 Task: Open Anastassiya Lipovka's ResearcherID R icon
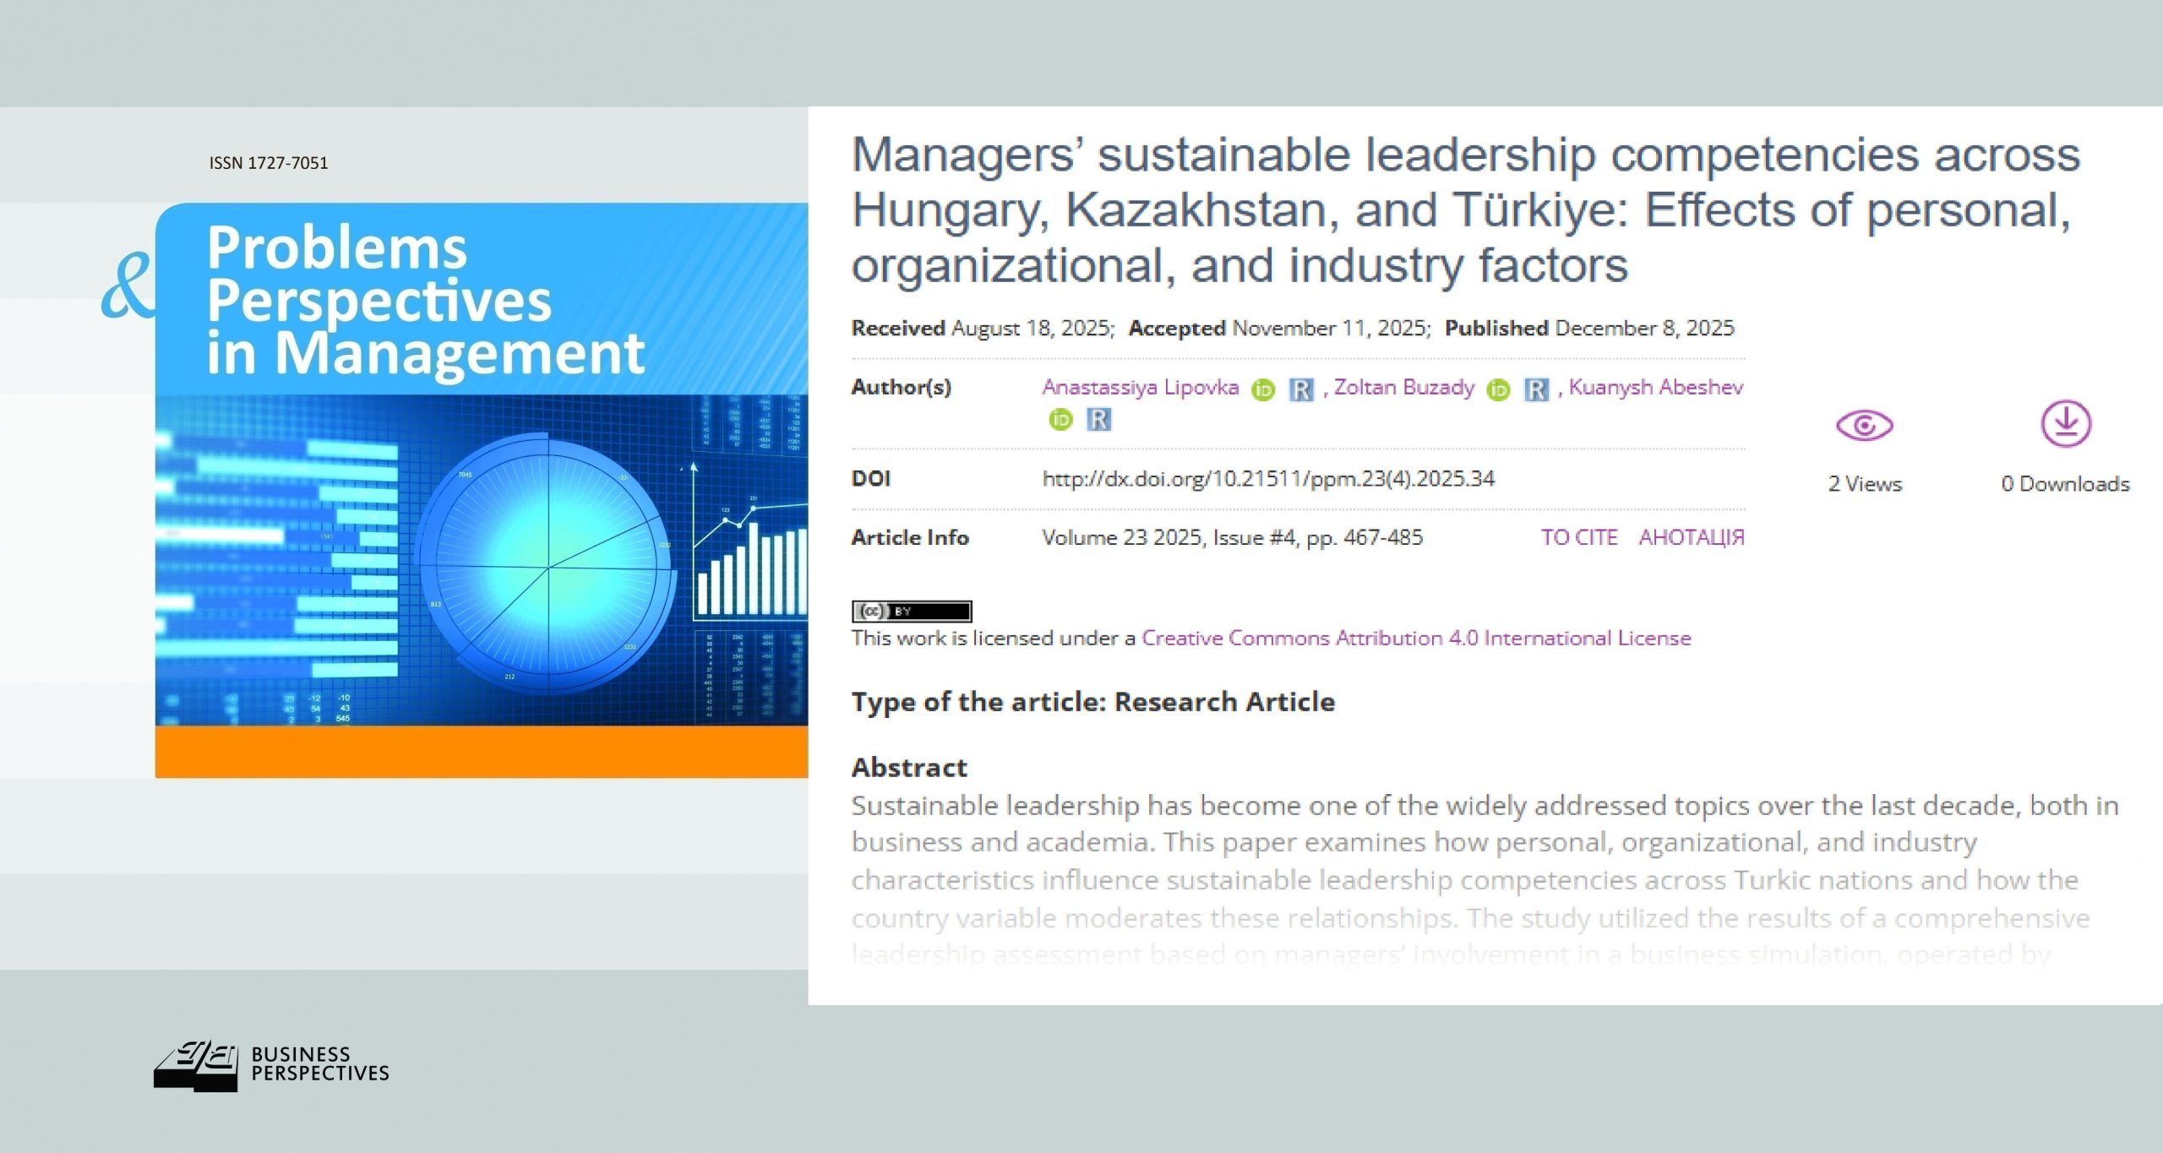pyautogui.click(x=1301, y=389)
